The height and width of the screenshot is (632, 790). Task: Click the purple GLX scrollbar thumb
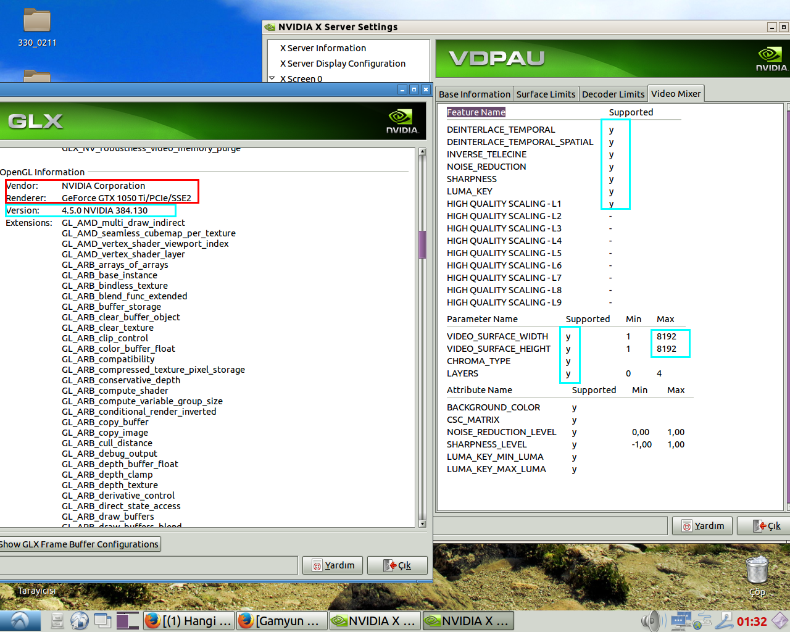click(422, 244)
